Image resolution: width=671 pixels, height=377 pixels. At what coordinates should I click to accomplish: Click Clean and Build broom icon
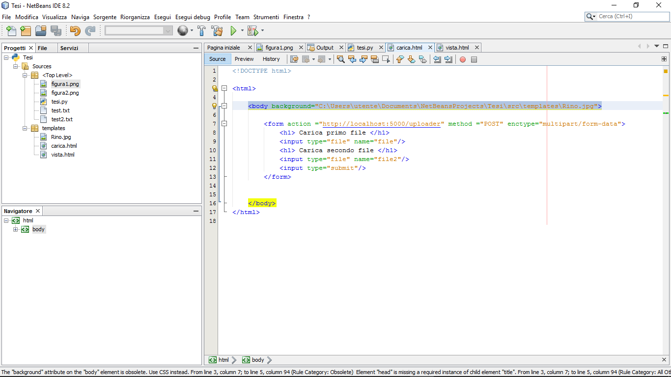[x=217, y=31]
